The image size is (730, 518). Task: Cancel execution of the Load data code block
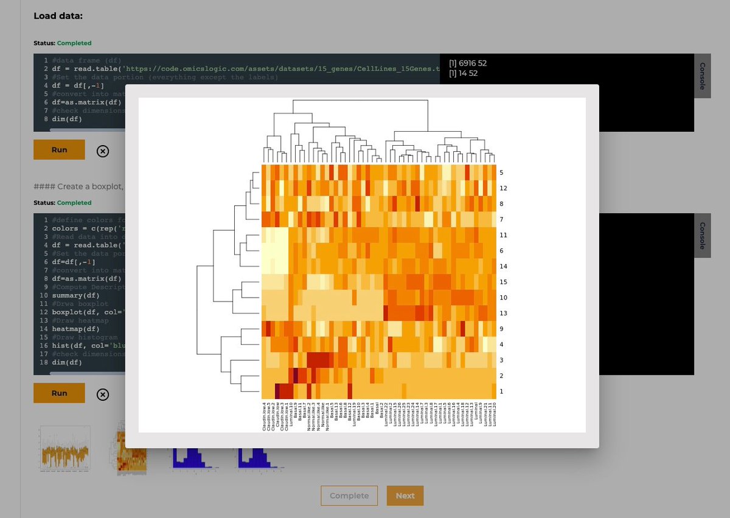[x=103, y=150]
